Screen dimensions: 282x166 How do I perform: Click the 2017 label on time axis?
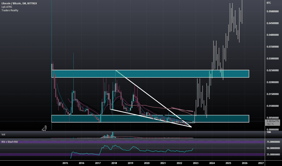click(98, 163)
